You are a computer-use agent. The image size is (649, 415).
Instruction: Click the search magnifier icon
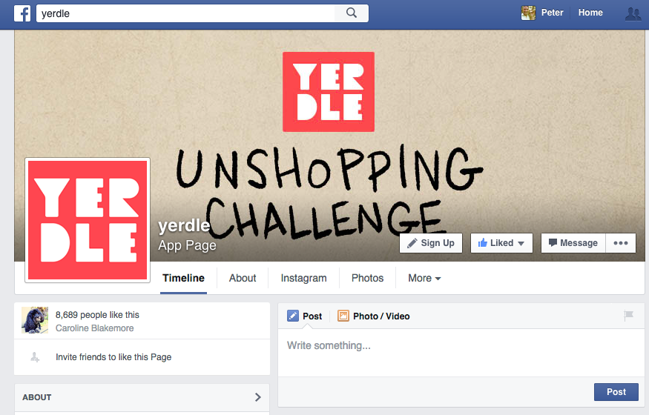pos(352,13)
